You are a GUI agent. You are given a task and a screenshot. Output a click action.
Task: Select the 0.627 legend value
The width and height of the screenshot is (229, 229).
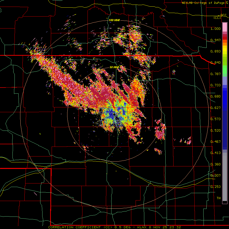click(216, 108)
